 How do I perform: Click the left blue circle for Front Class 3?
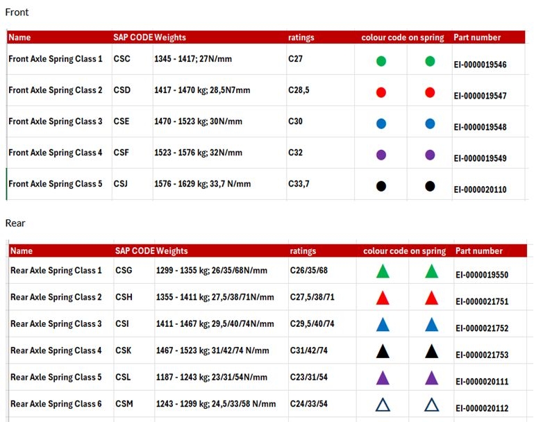(381, 124)
